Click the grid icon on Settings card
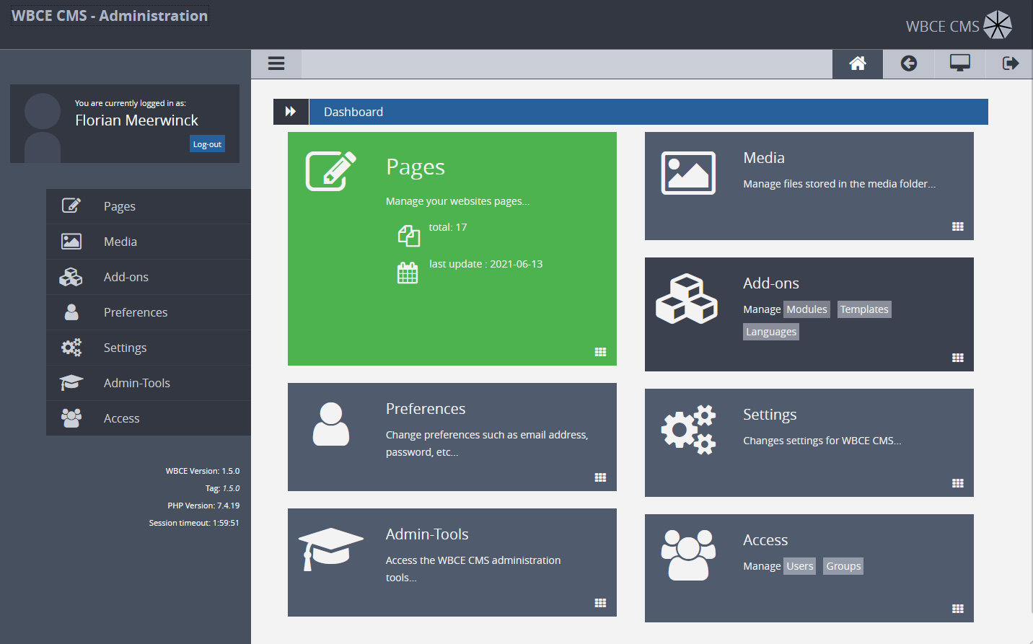 tap(958, 483)
